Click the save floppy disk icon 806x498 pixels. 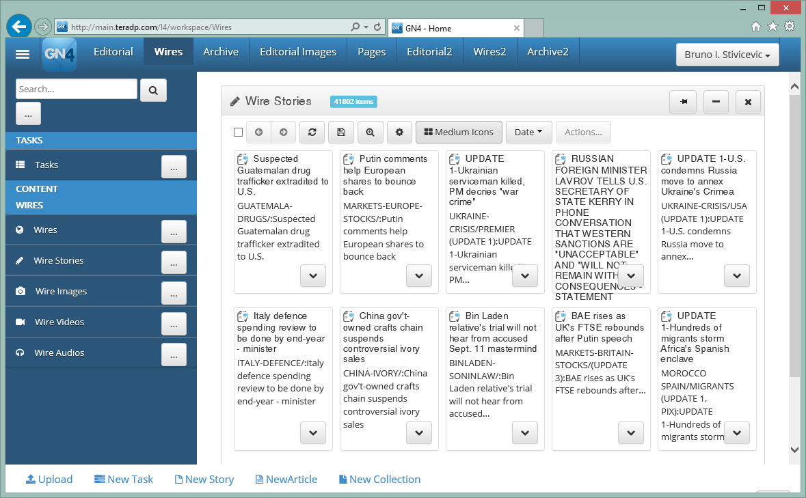[x=341, y=133]
